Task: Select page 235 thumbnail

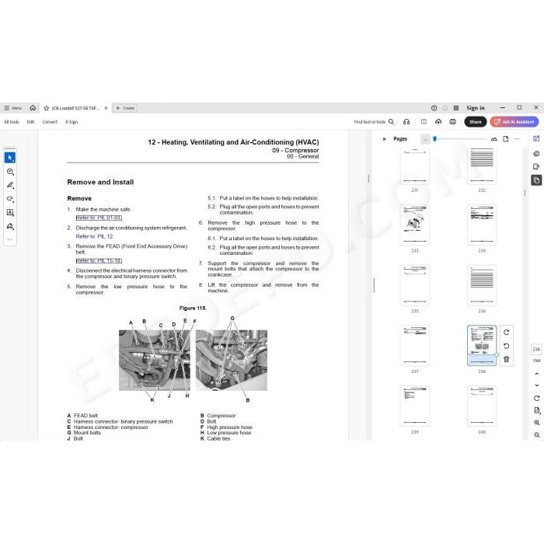Action: (x=414, y=285)
